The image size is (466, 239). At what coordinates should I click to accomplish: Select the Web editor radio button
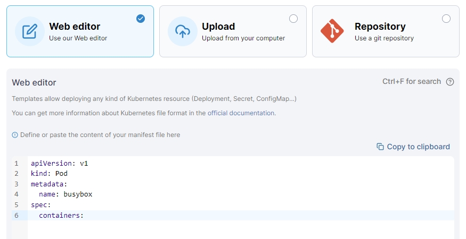point(141,19)
